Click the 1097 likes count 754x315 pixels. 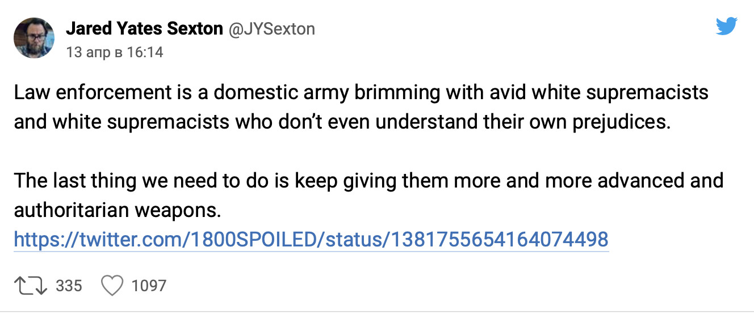click(149, 286)
